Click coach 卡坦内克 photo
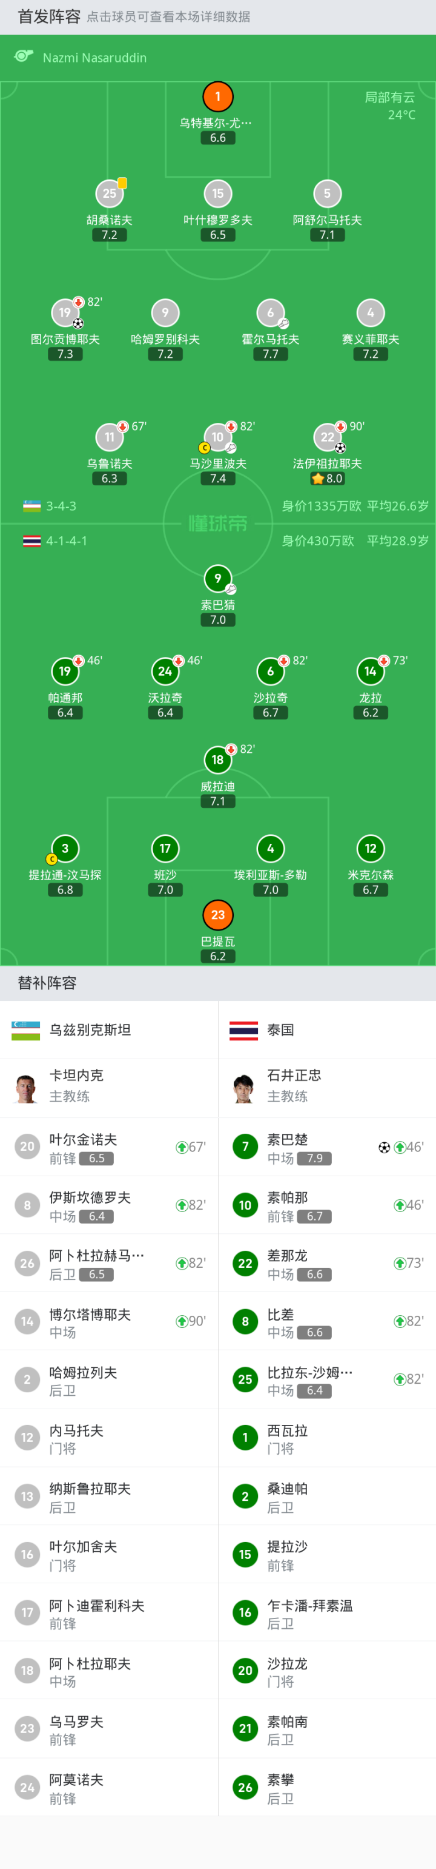 [x=27, y=1088]
